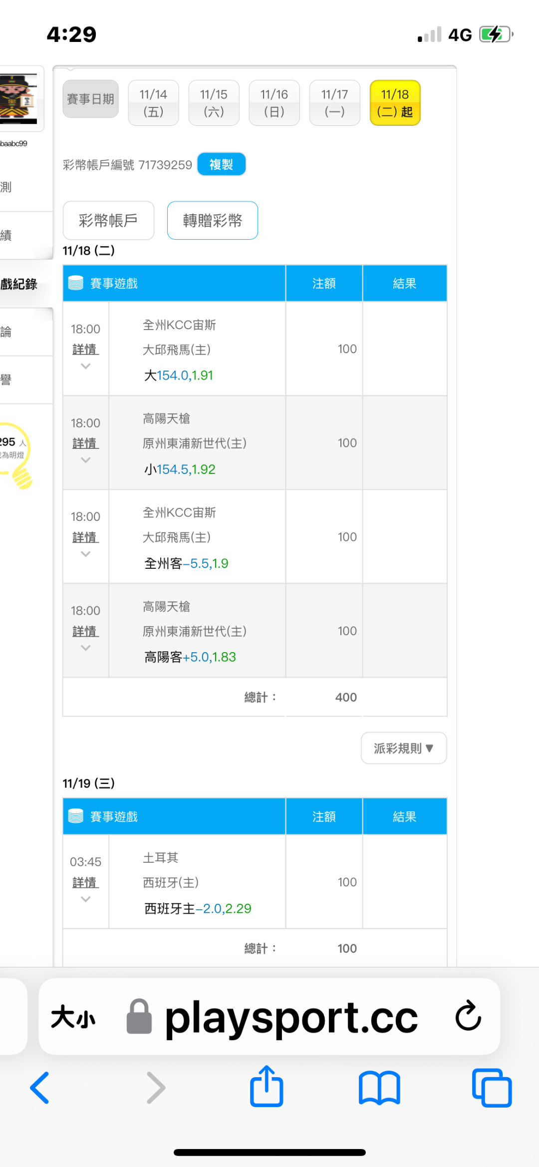Screen dimensions: 539x1167
Task: Reload the playsport.cc page
Action: pos(468,1016)
